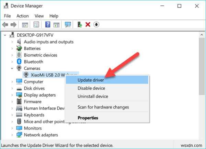The width and height of the screenshot is (206, 149).
Task: Click the scan hardware monitor toolbar icon
Action: [x=68, y=25]
